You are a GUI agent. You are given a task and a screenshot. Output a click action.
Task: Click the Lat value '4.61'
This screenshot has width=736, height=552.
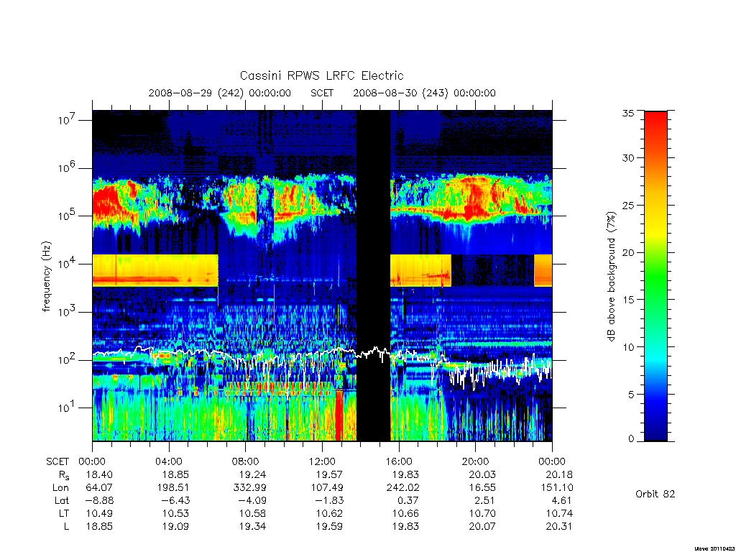coord(561,501)
